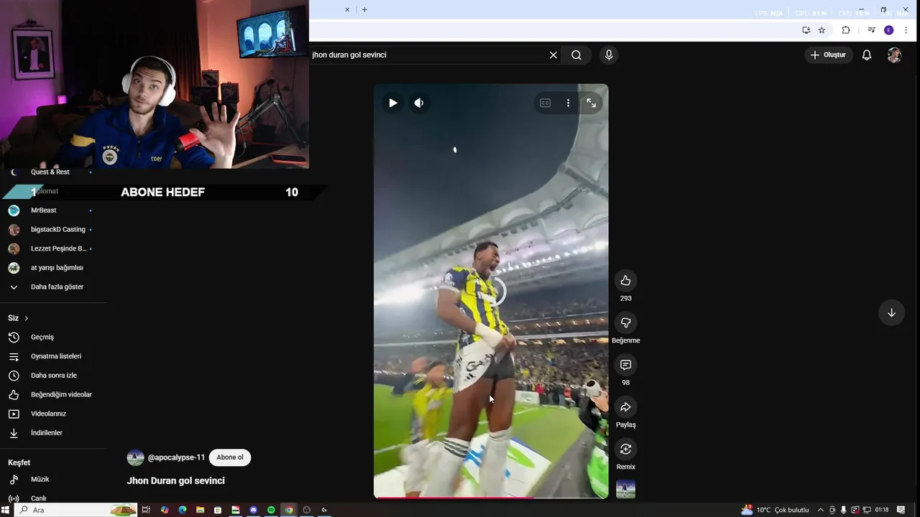Open a new Chrome tab
The height and width of the screenshot is (517, 920).
[364, 9]
